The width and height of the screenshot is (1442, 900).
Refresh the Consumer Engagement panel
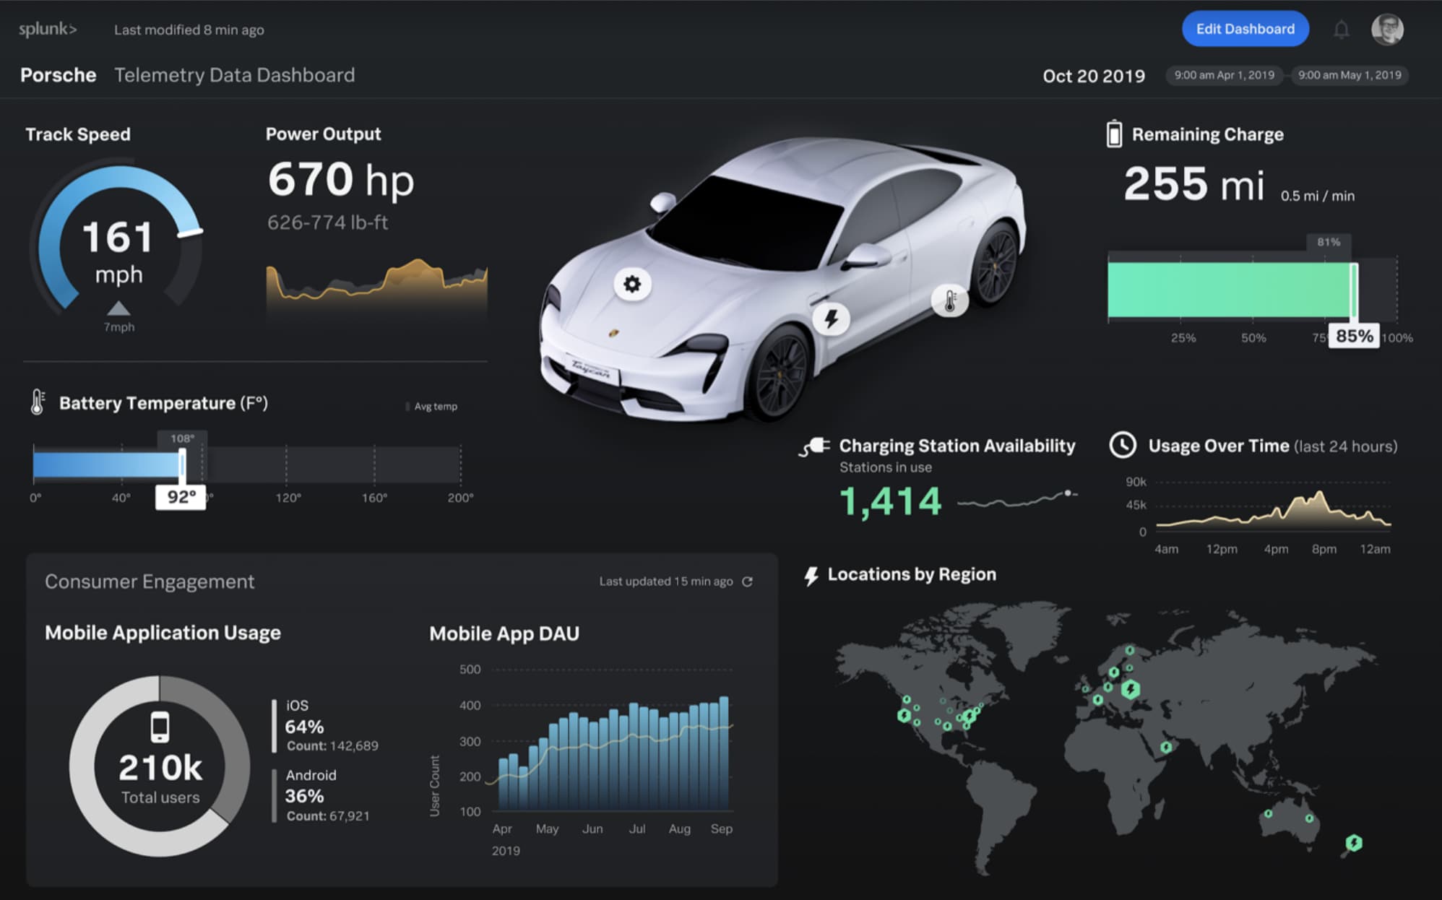point(748,581)
